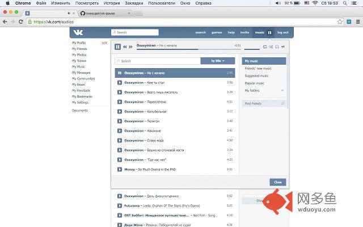Open the 'search' header link
The width and height of the screenshot is (363, 227).
(200, 32)
